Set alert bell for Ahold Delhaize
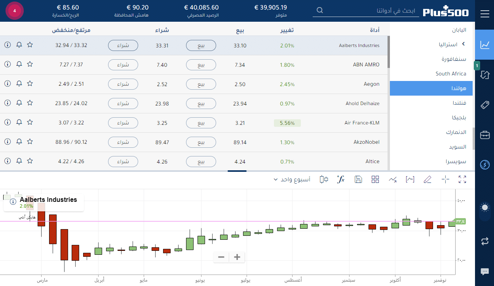The width and height of the screenshot is (494, 286). tap(19, 103)
